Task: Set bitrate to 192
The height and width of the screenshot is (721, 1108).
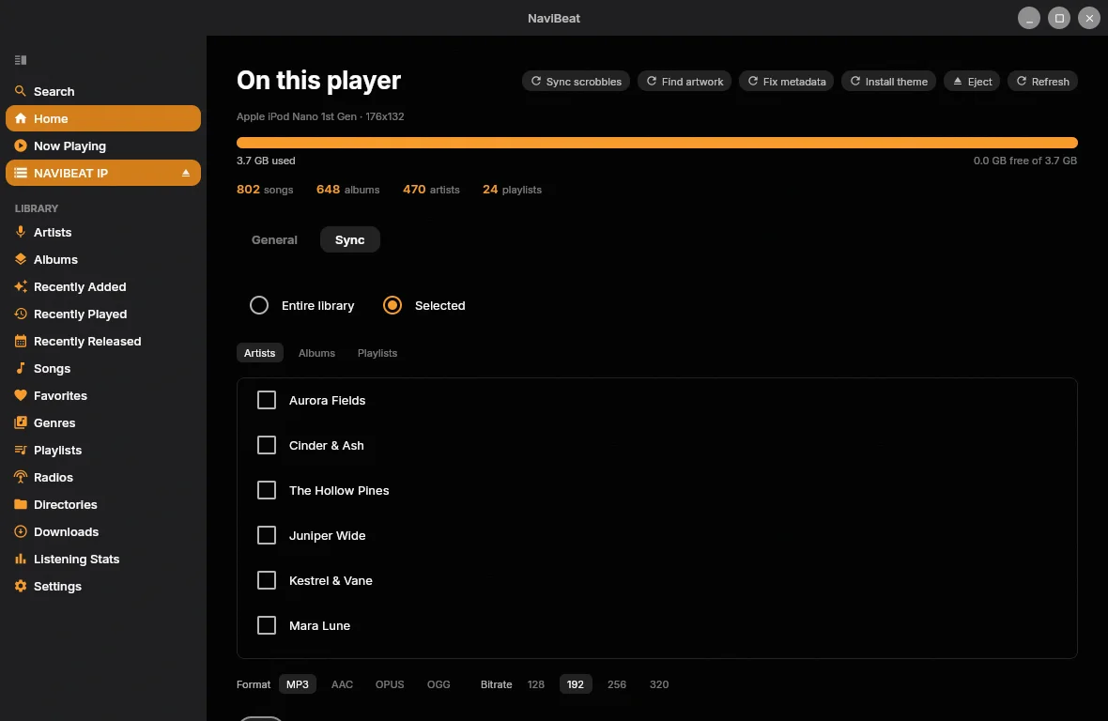Action: [576, 684]
